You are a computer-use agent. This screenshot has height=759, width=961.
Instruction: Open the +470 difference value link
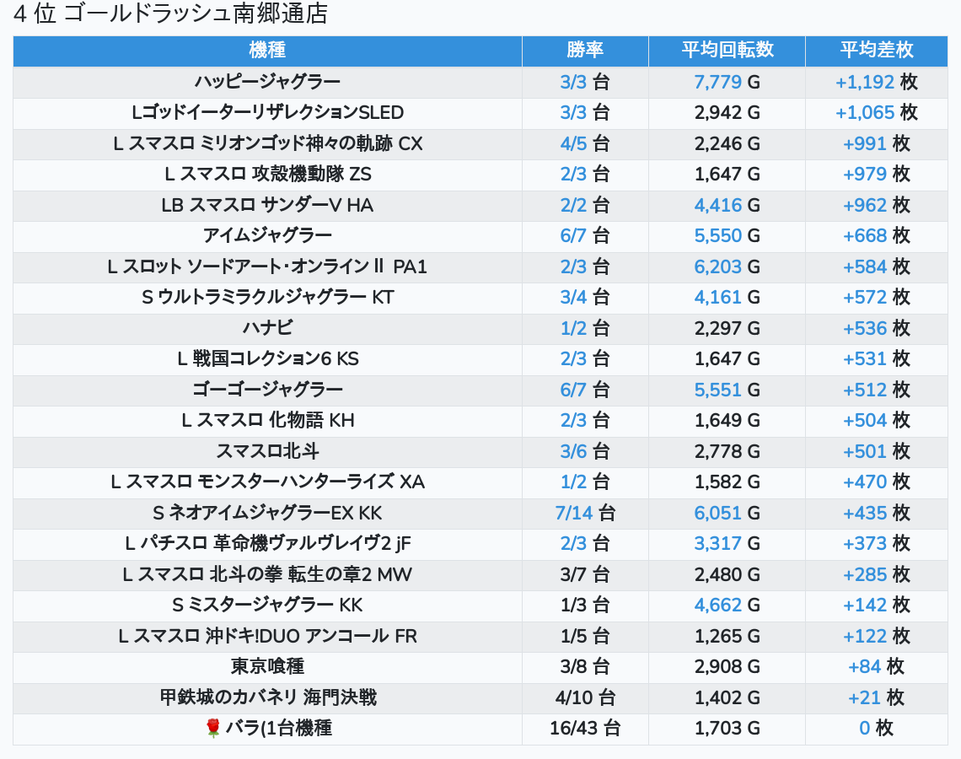(865, 482)
